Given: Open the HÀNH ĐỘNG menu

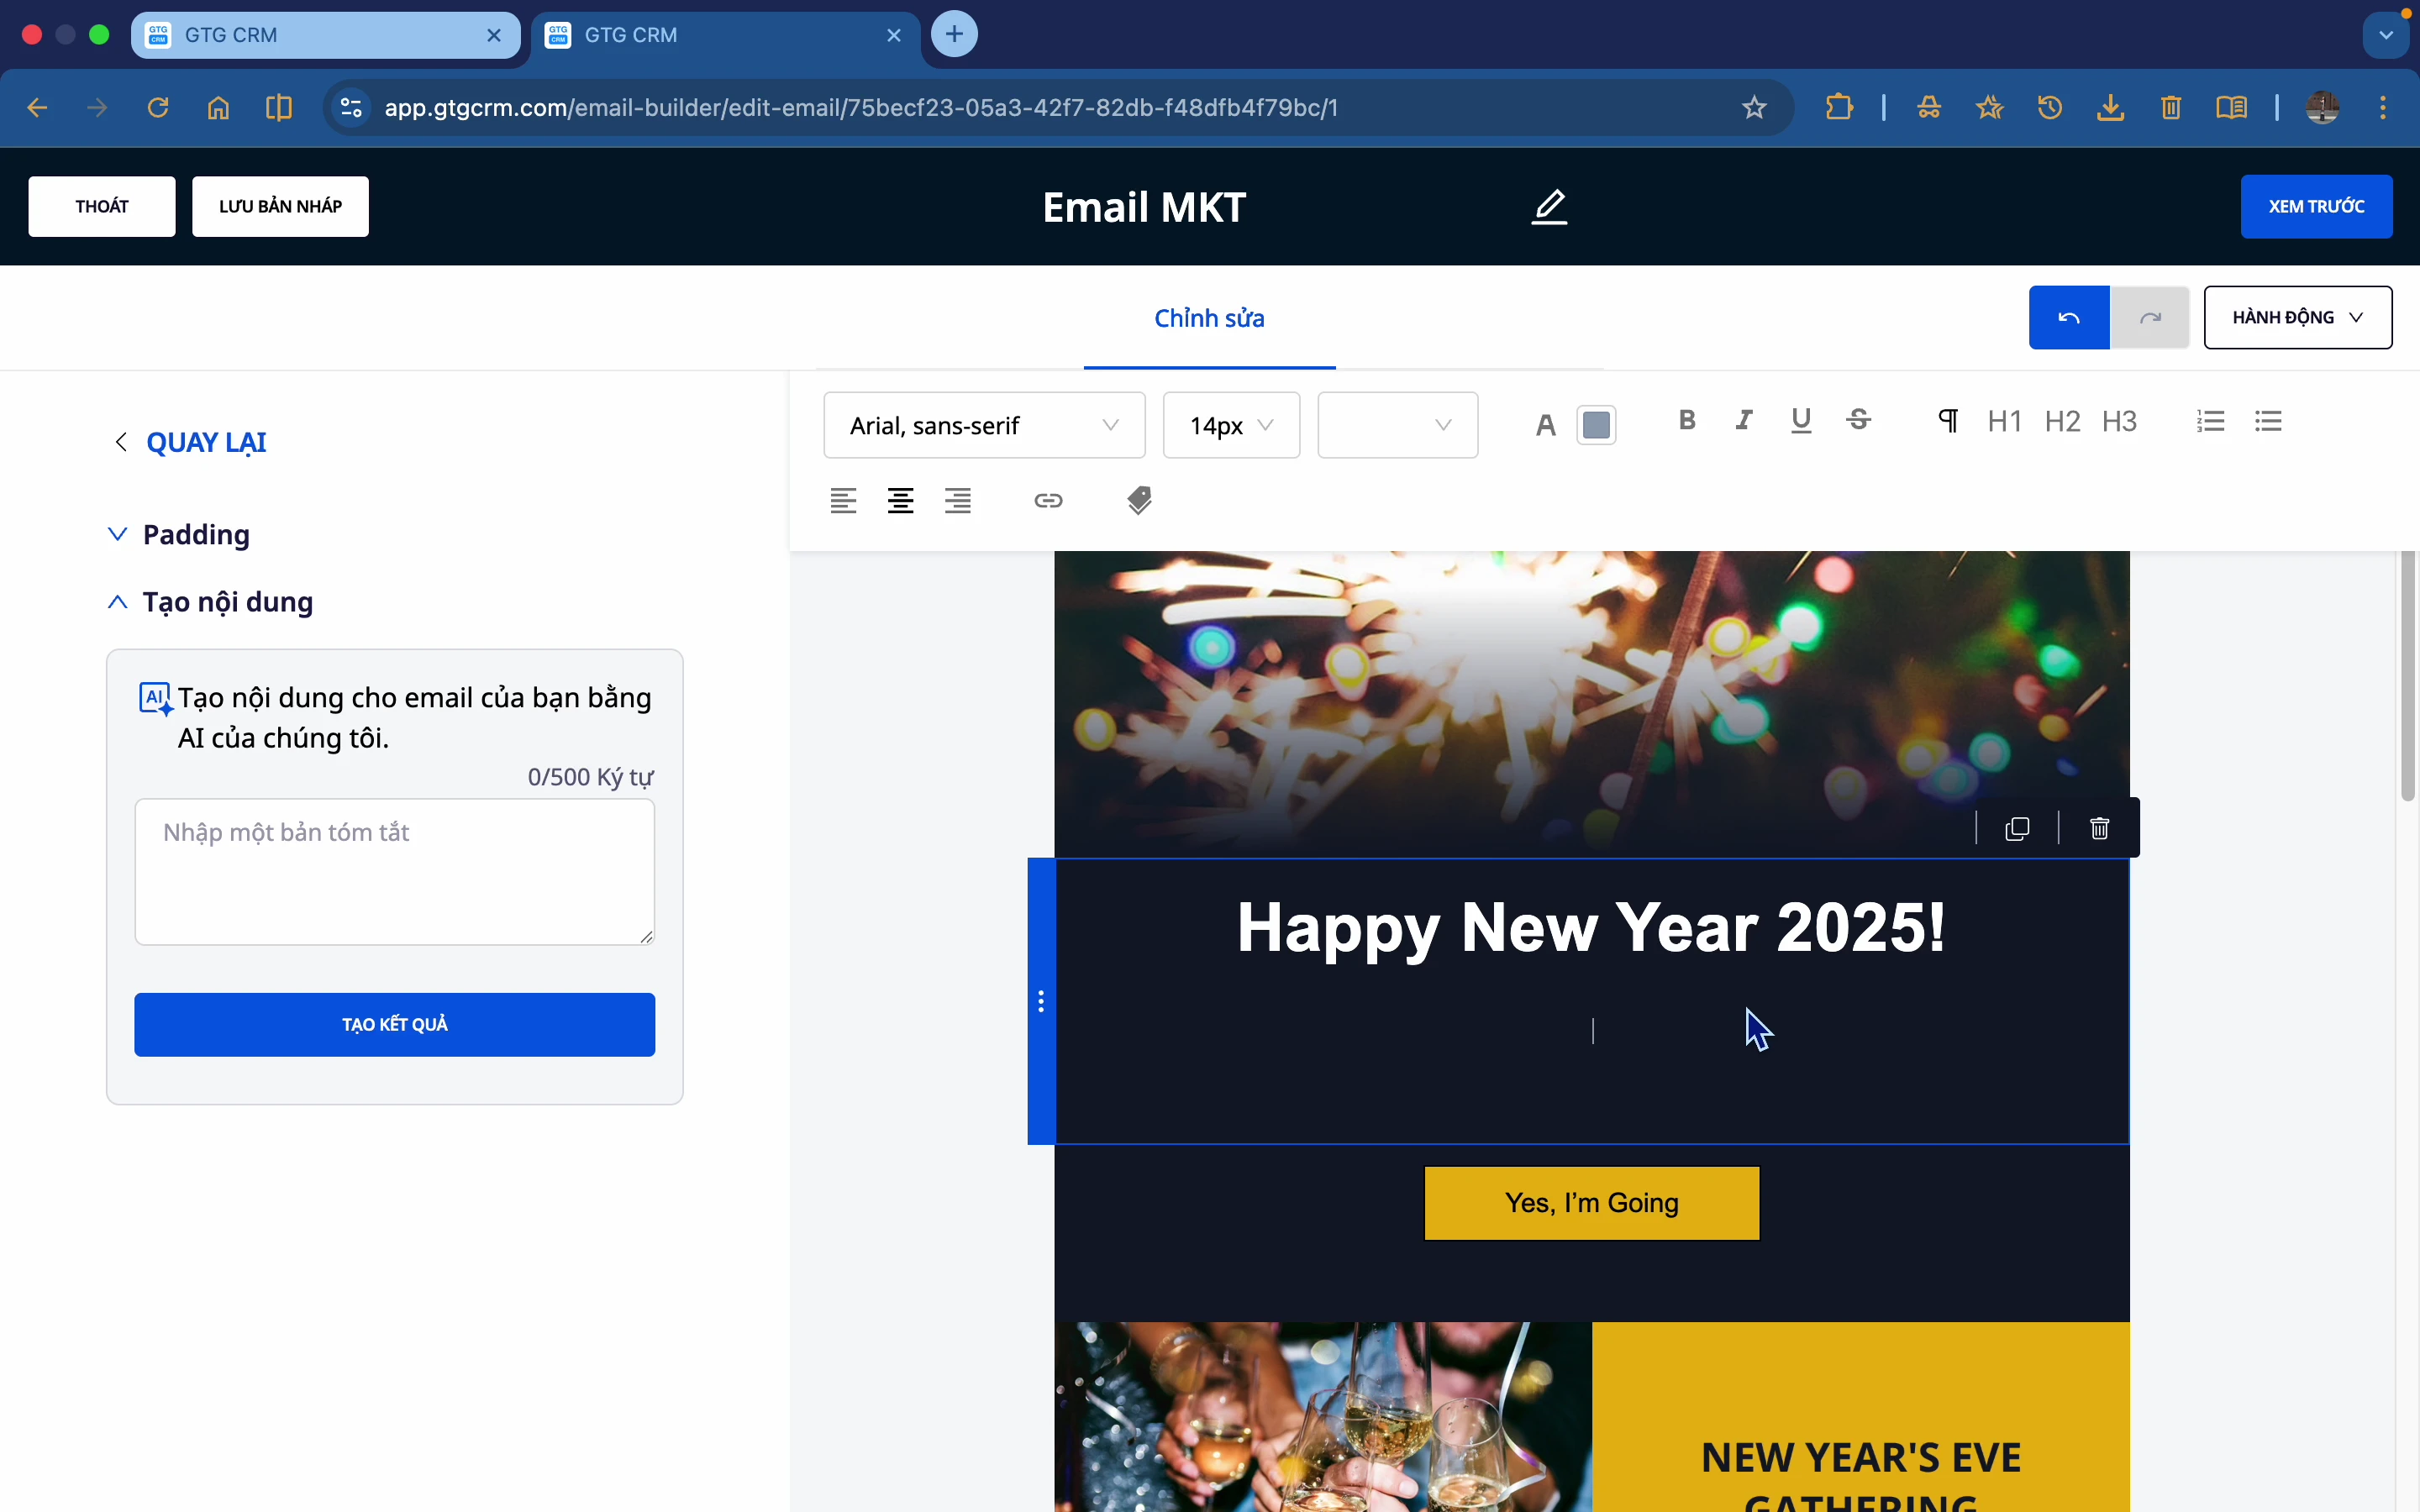Looking at the screenshot, I should [2296, 317].
